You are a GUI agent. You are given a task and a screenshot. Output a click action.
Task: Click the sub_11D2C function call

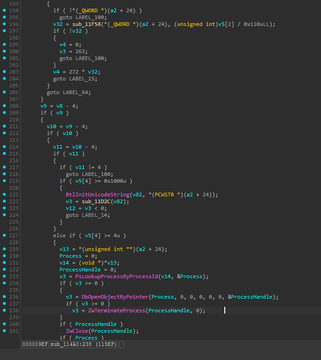tap(96, 201)
